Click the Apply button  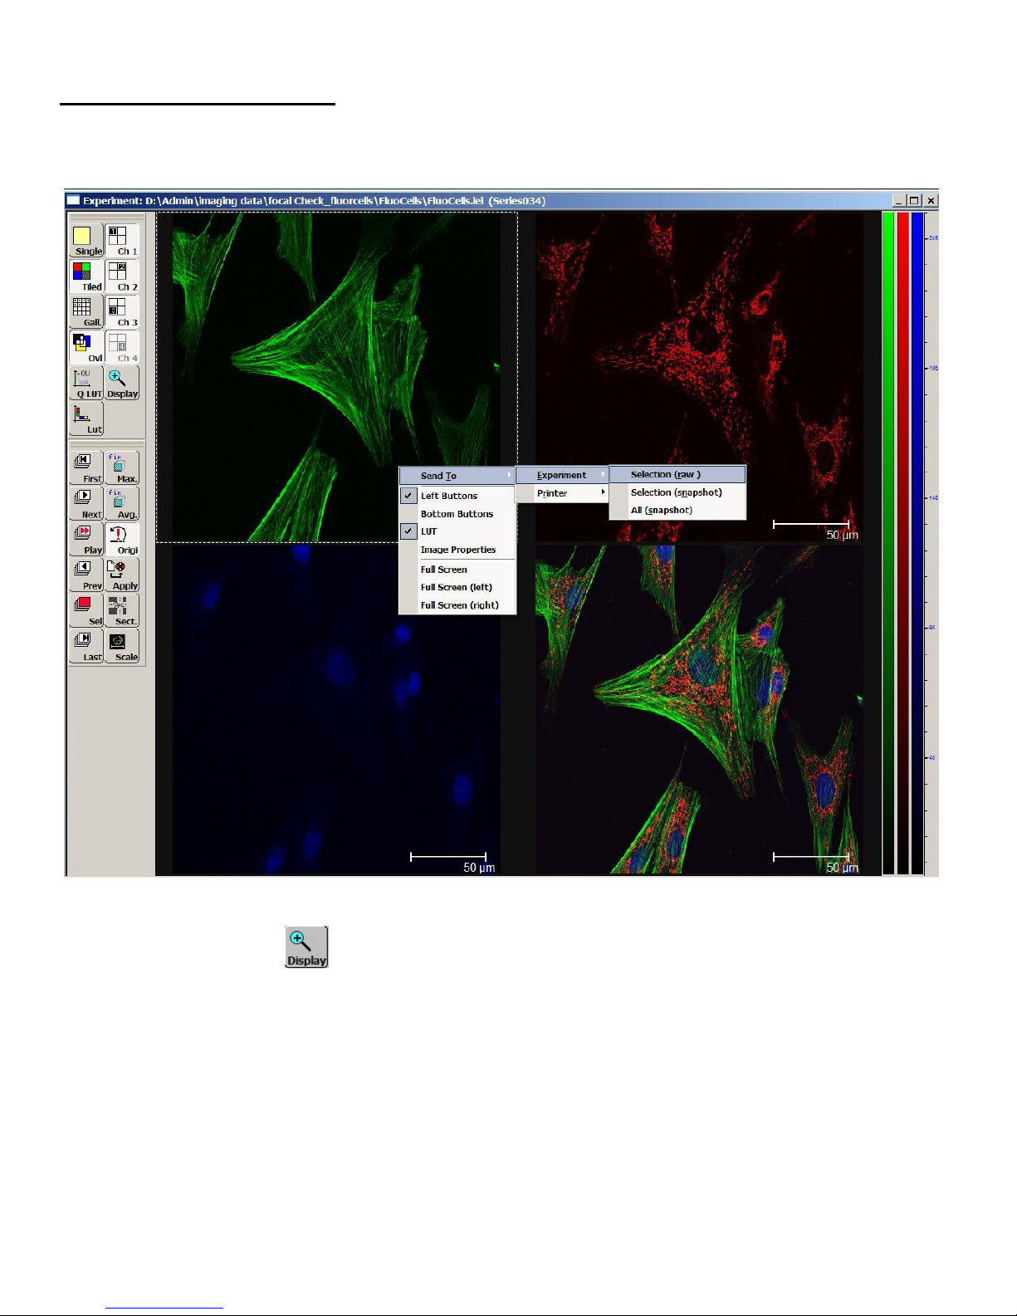tap(122, 575)
